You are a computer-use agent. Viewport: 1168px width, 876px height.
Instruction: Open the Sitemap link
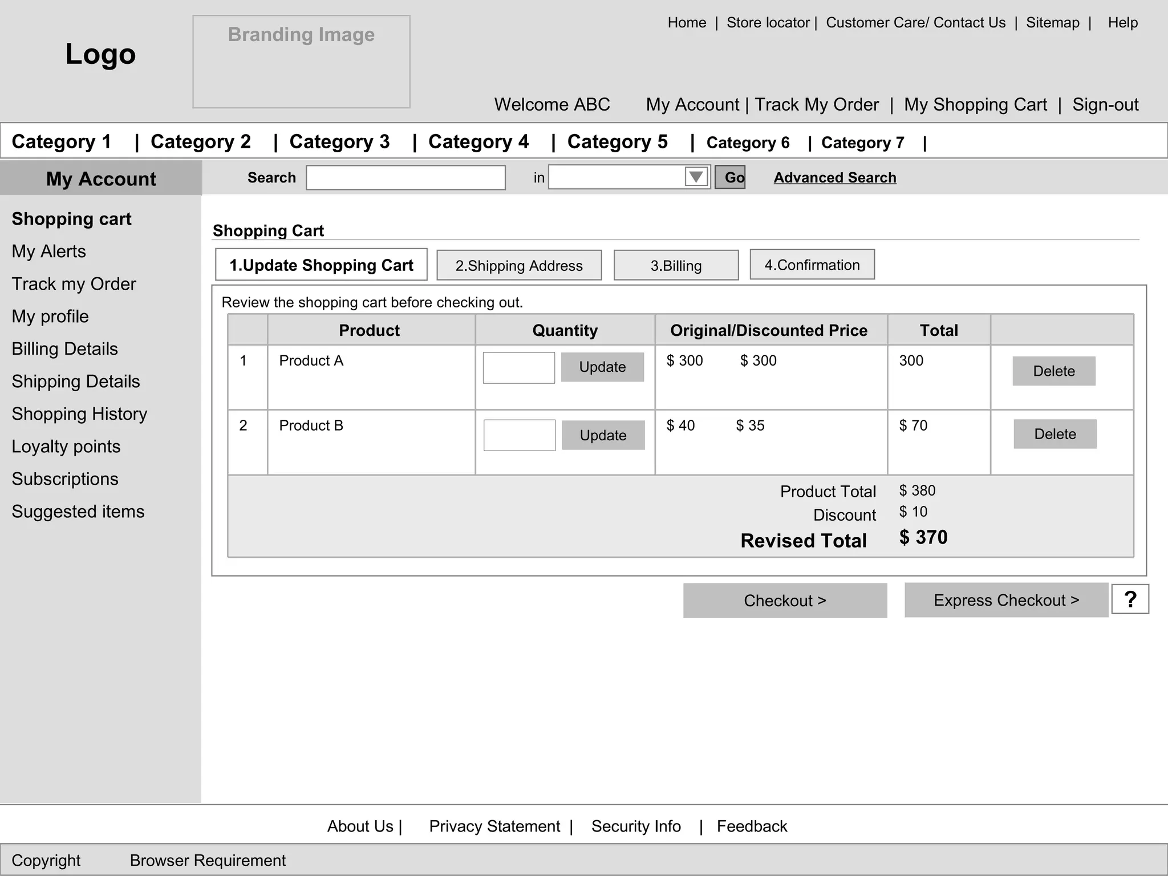tap(1052, 23)
